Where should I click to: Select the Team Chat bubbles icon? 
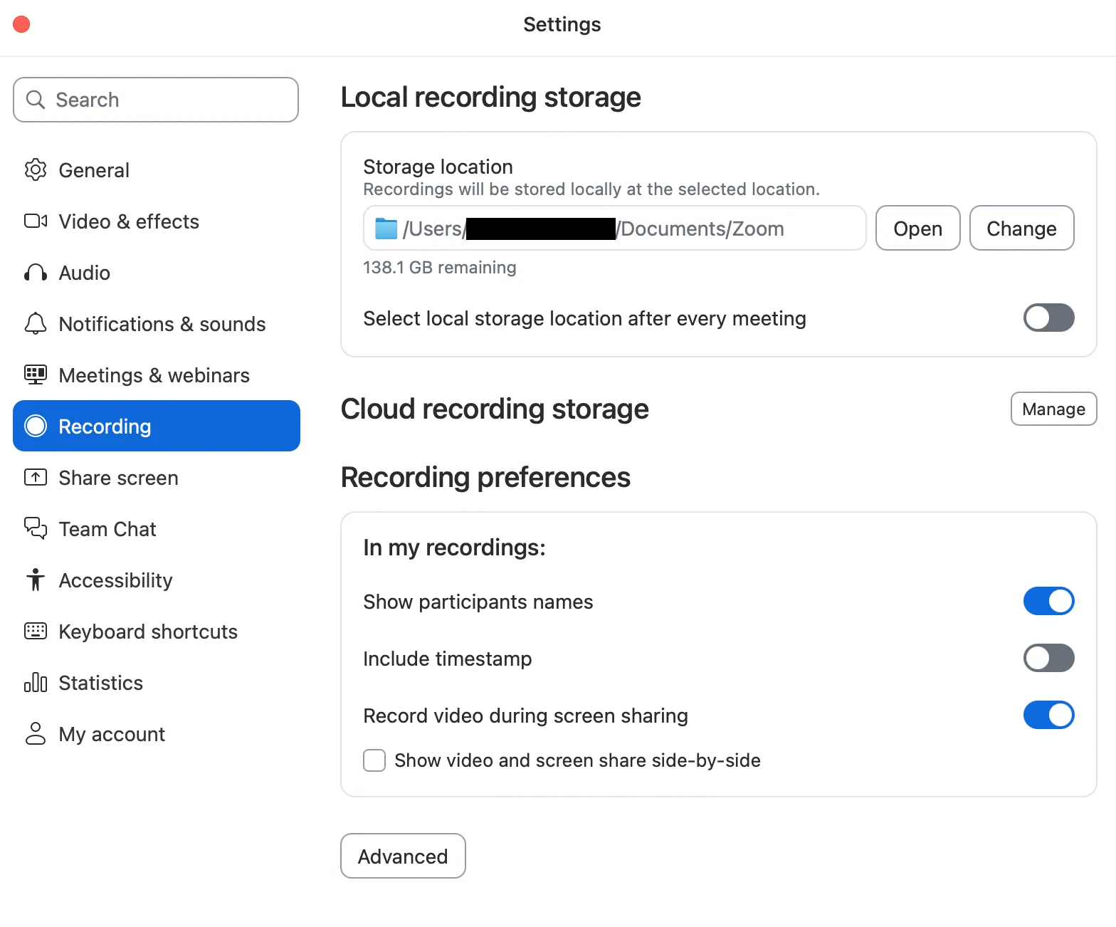click(x=36, y=529)
